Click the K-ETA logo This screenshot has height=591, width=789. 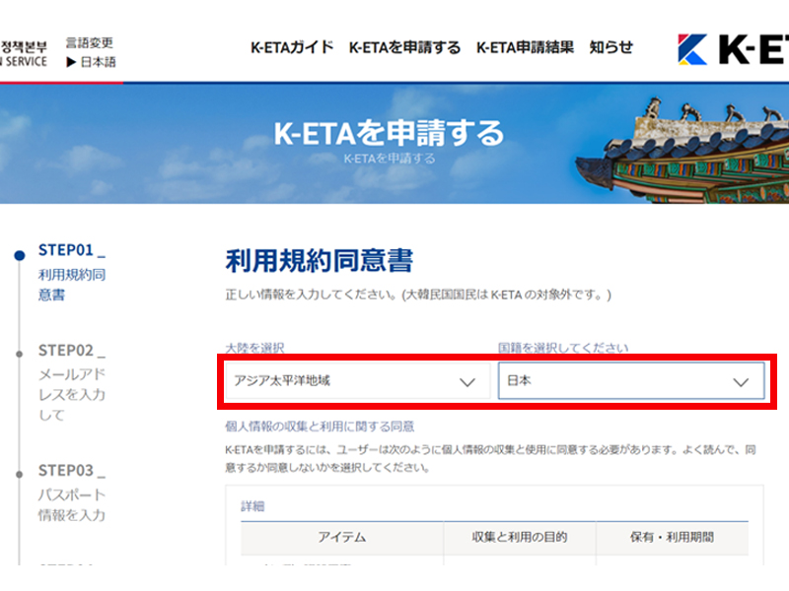click(x=733, y=49)
